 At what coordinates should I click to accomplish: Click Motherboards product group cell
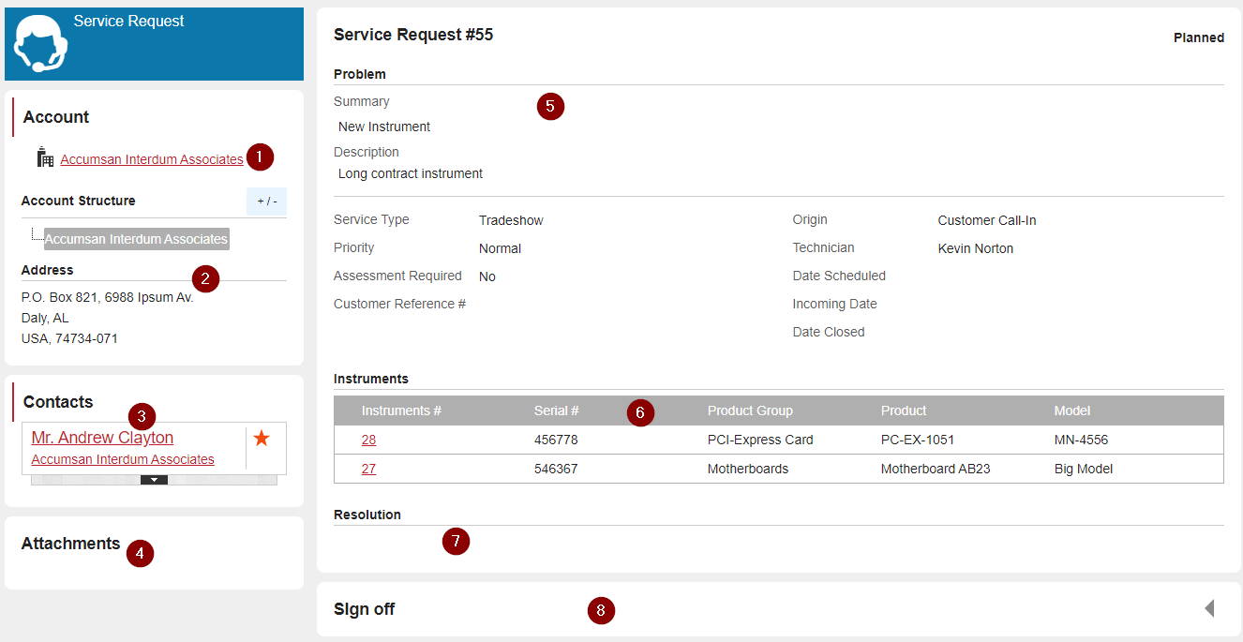pos(748,469)
